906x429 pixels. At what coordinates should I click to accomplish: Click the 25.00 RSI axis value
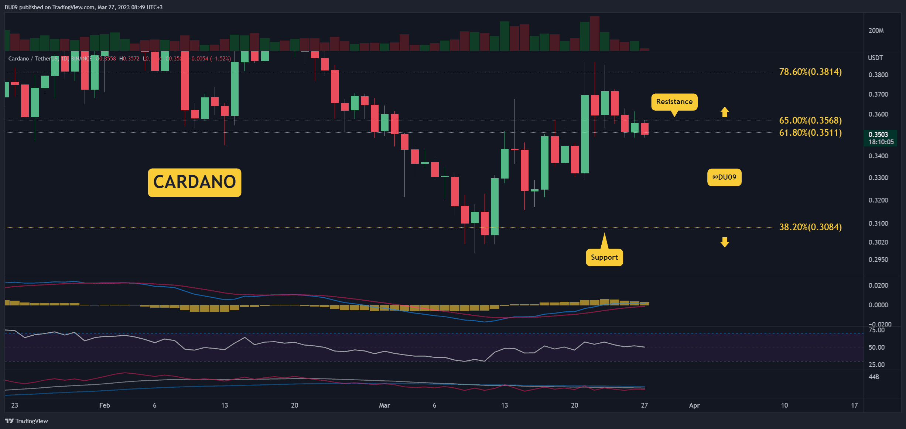(877, 365)
